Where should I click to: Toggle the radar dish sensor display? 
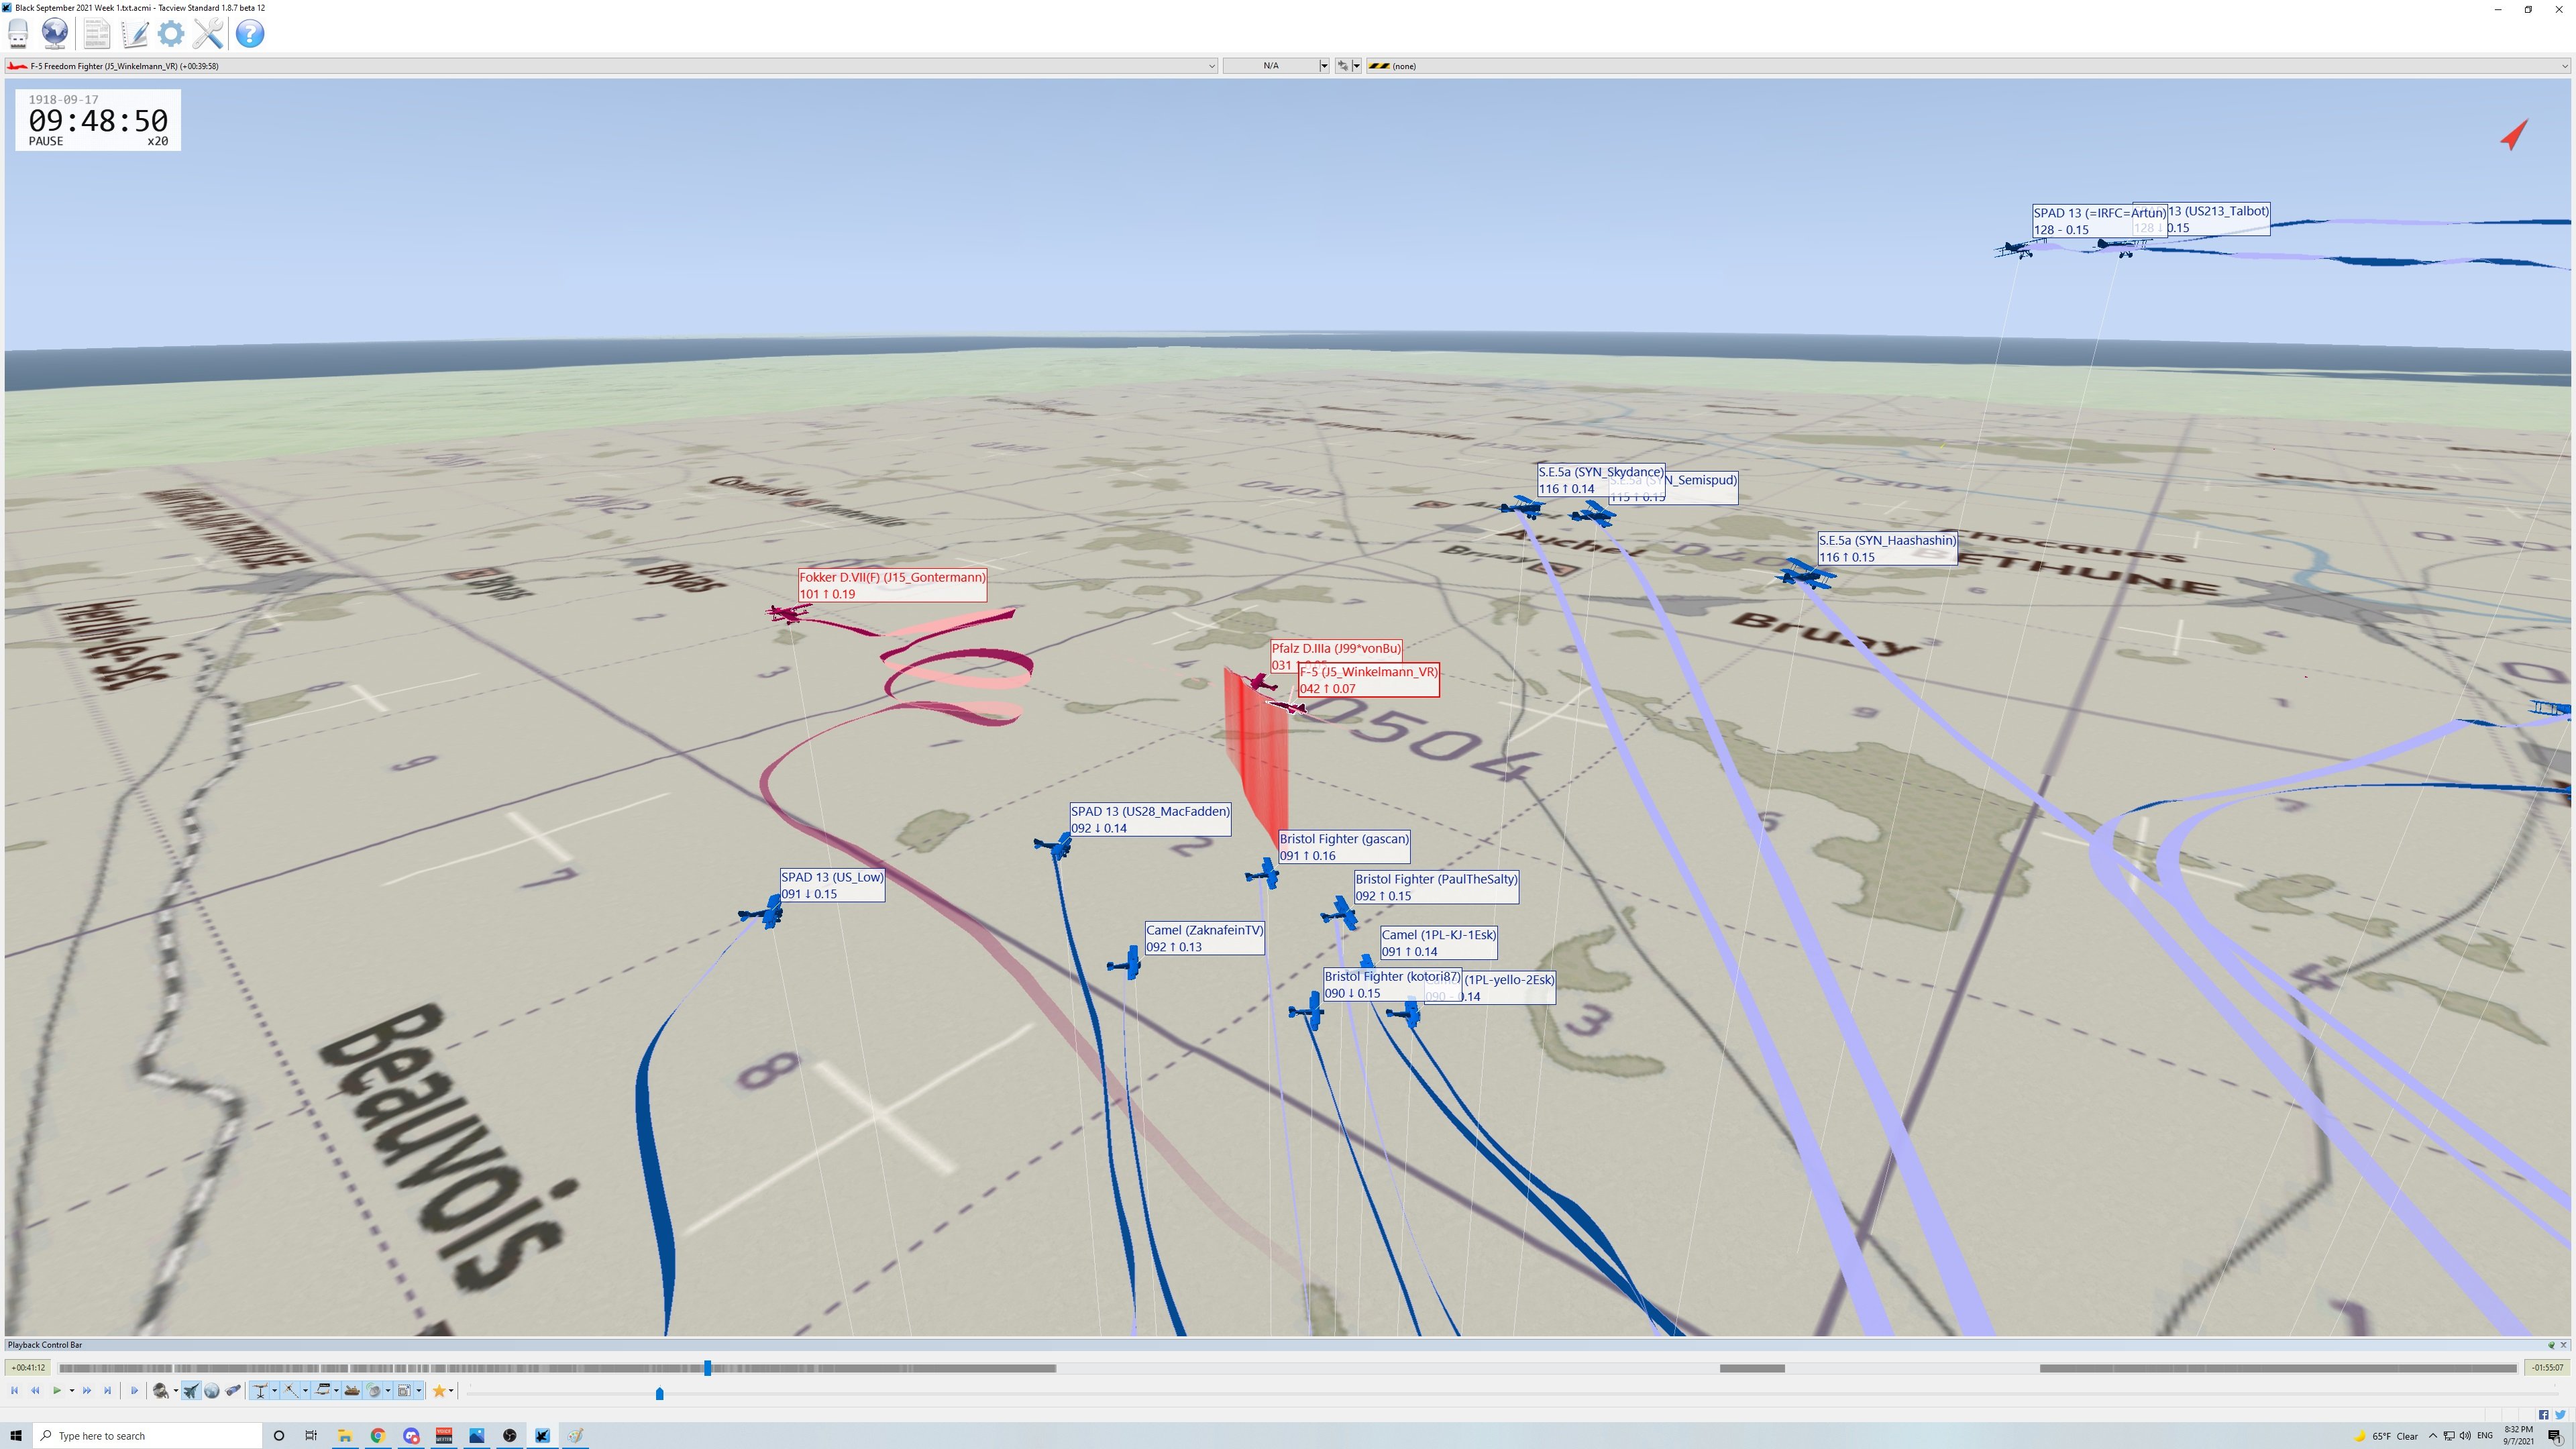pyautogui.click(x=373, y=1390)
